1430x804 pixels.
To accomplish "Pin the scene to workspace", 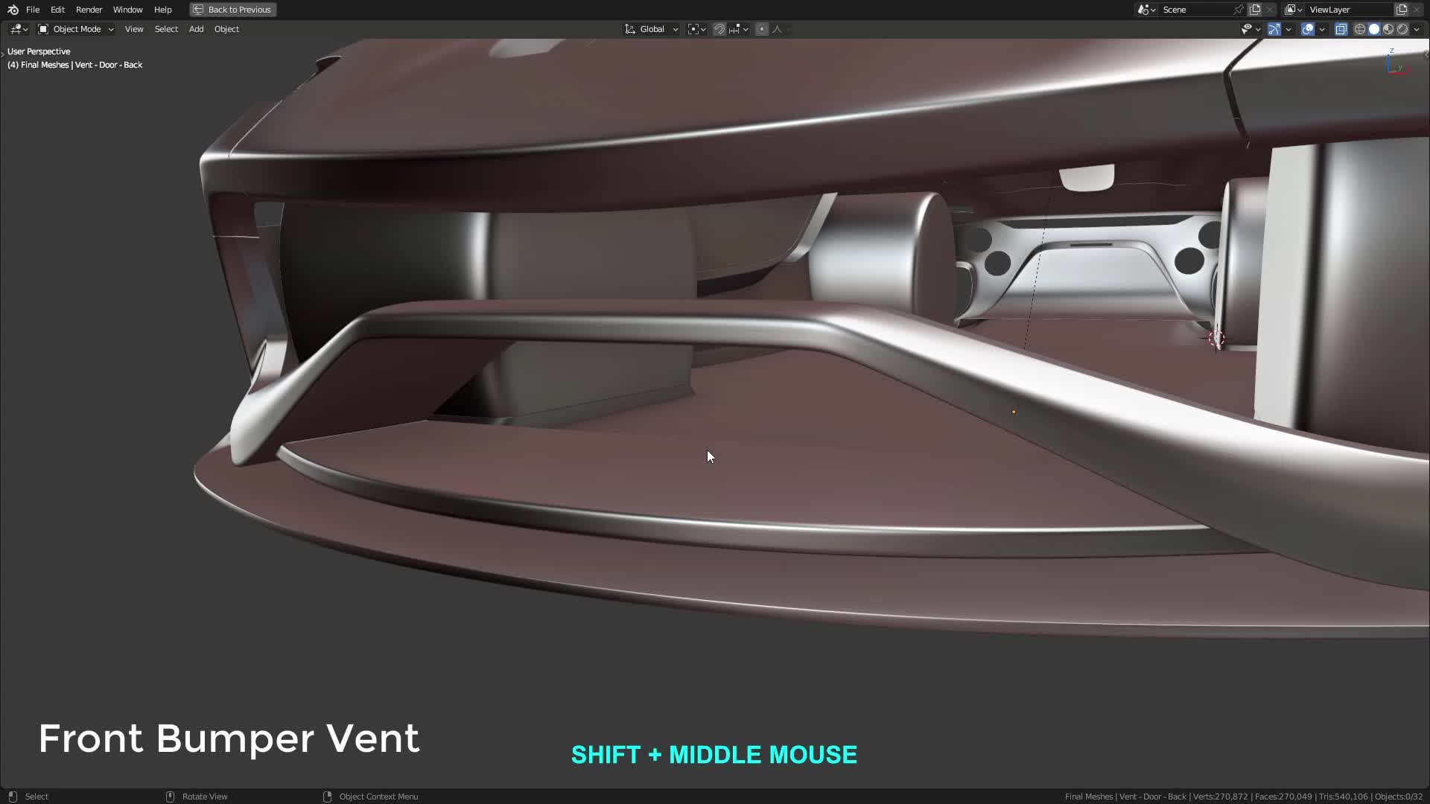I will [x=1239, y=10].
